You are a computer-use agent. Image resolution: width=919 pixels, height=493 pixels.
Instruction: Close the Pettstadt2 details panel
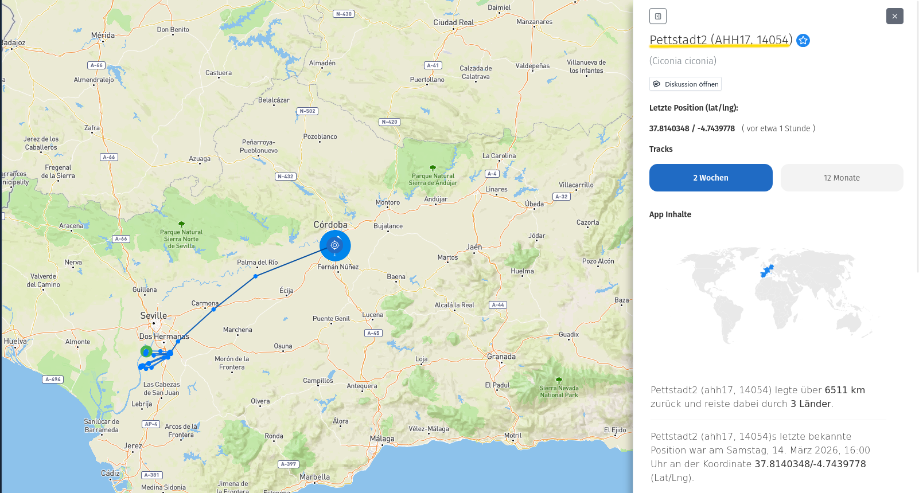click(894, 16)
